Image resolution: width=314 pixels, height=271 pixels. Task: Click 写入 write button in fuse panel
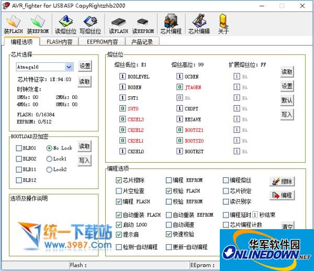point(287,114)
